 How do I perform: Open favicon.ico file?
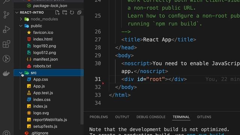pyautogui.click(x=43, y=33)
